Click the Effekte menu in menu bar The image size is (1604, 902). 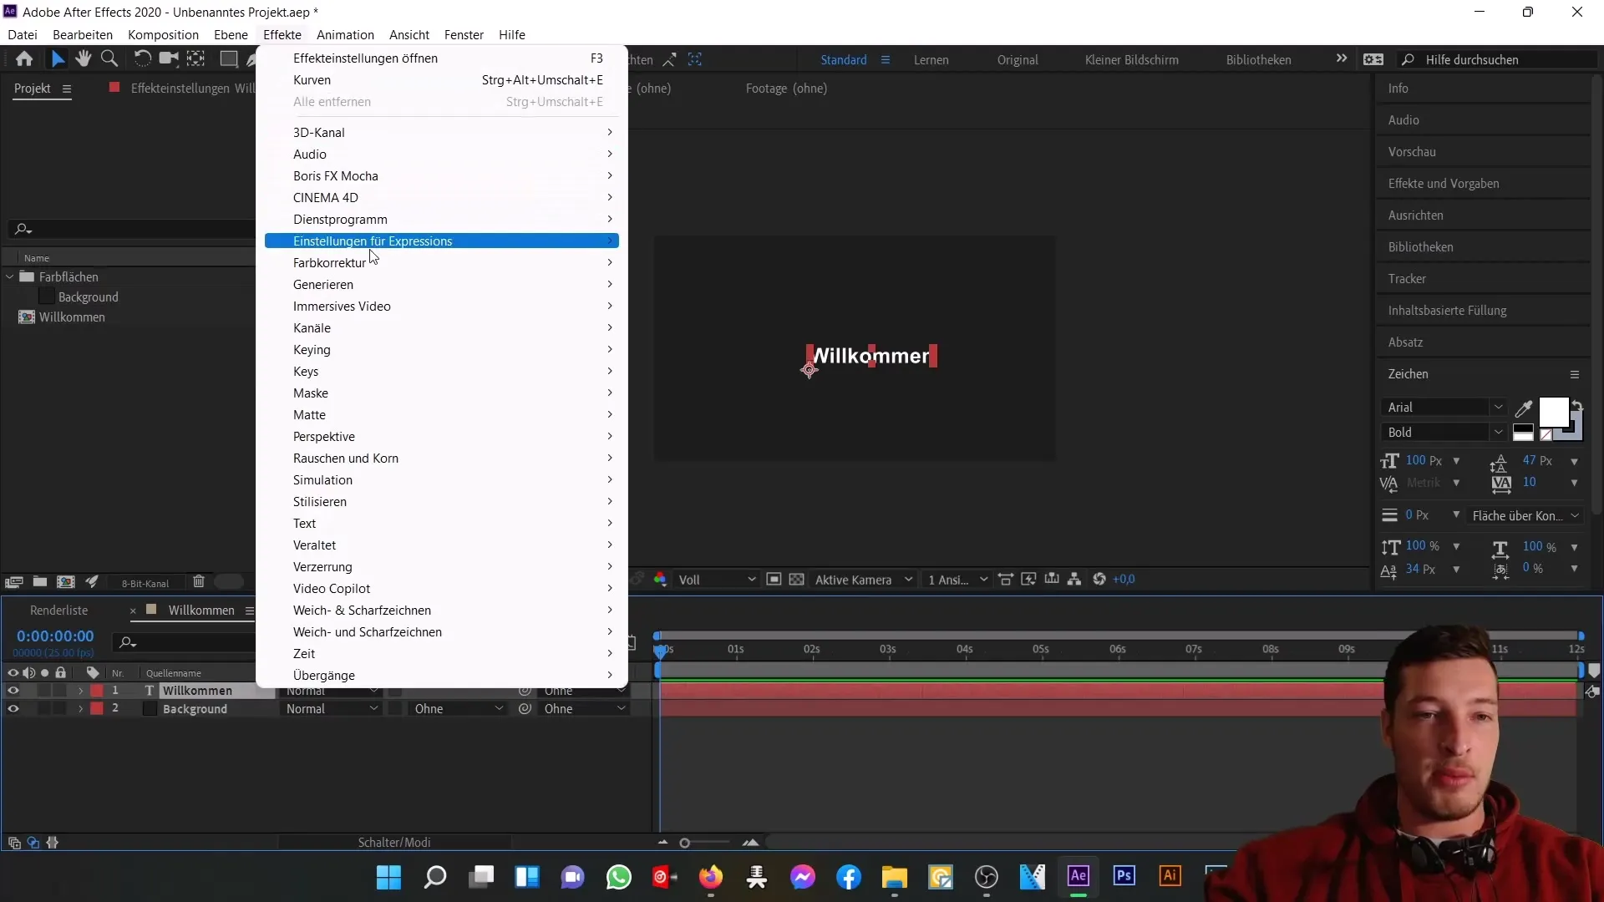282,34
